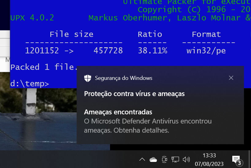
Task: Open the network connection tray icon
Action: point(175,159)
